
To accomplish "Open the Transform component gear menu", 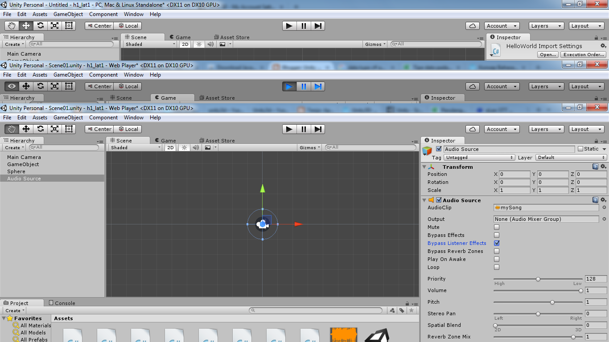I will (x=603, y=167).
